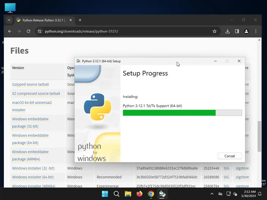Image resolution: width=267 pixels, height=200 pixels.
Task: Minimize the Python Setup window
Action: tap(215, 61)
